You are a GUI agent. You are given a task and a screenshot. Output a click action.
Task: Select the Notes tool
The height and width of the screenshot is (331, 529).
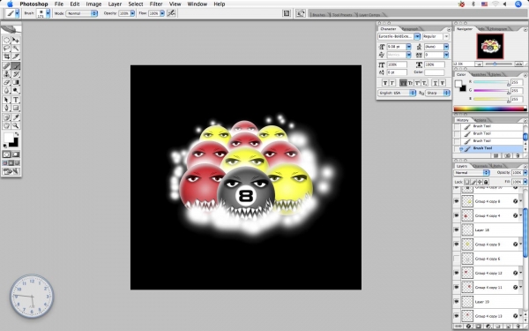(6, 117)
